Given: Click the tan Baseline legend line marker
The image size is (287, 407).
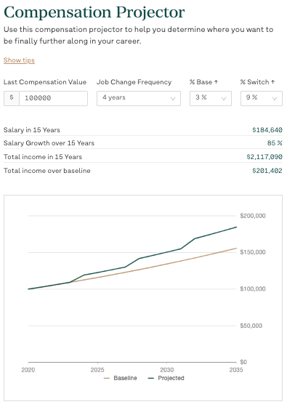Looking at the screenshot, I should point(107,378).
